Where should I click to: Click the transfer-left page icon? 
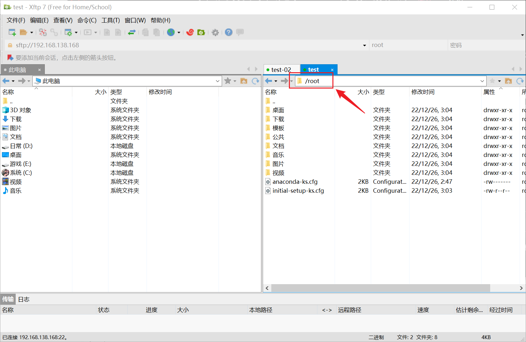tap(107, 32)
